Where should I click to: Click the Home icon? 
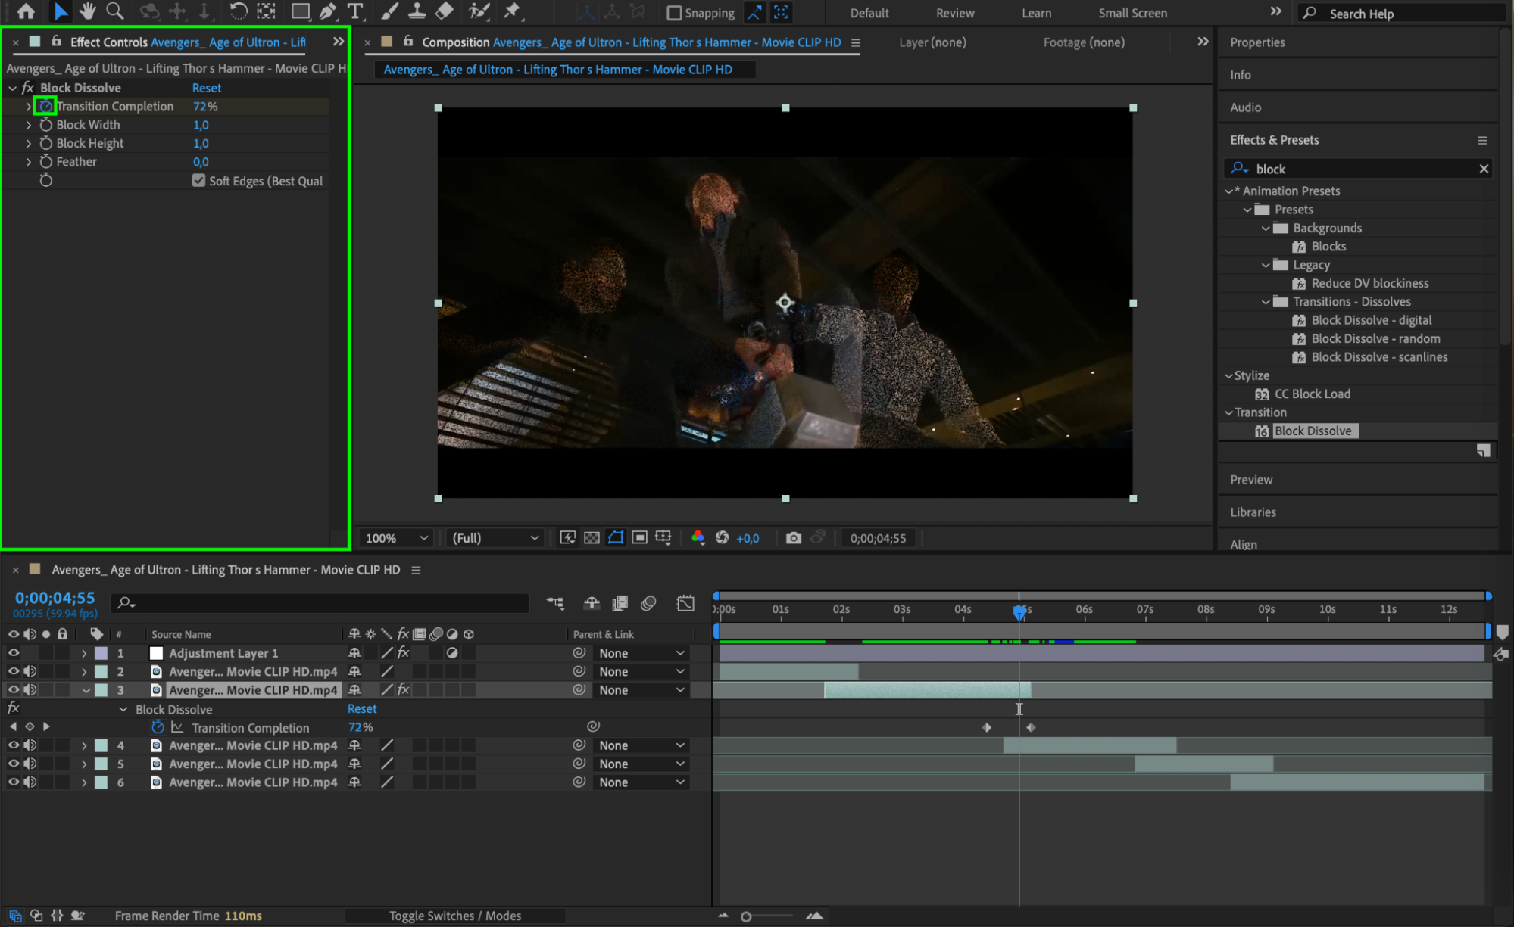26,11
